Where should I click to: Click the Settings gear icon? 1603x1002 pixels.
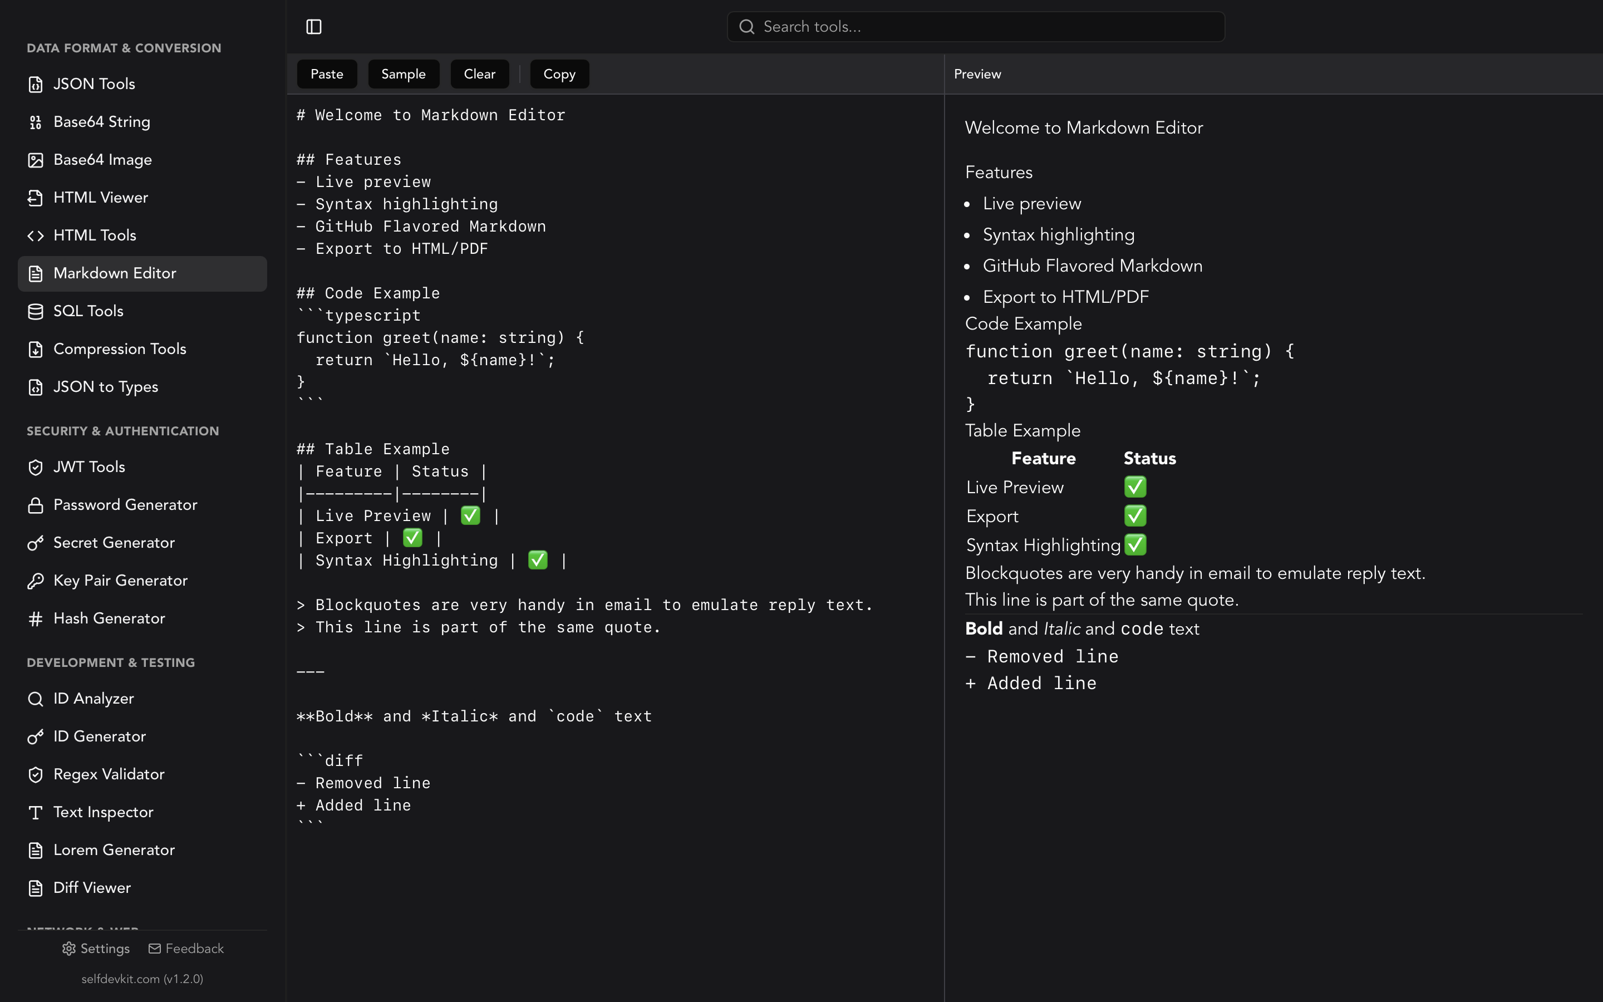click(69, 949)
